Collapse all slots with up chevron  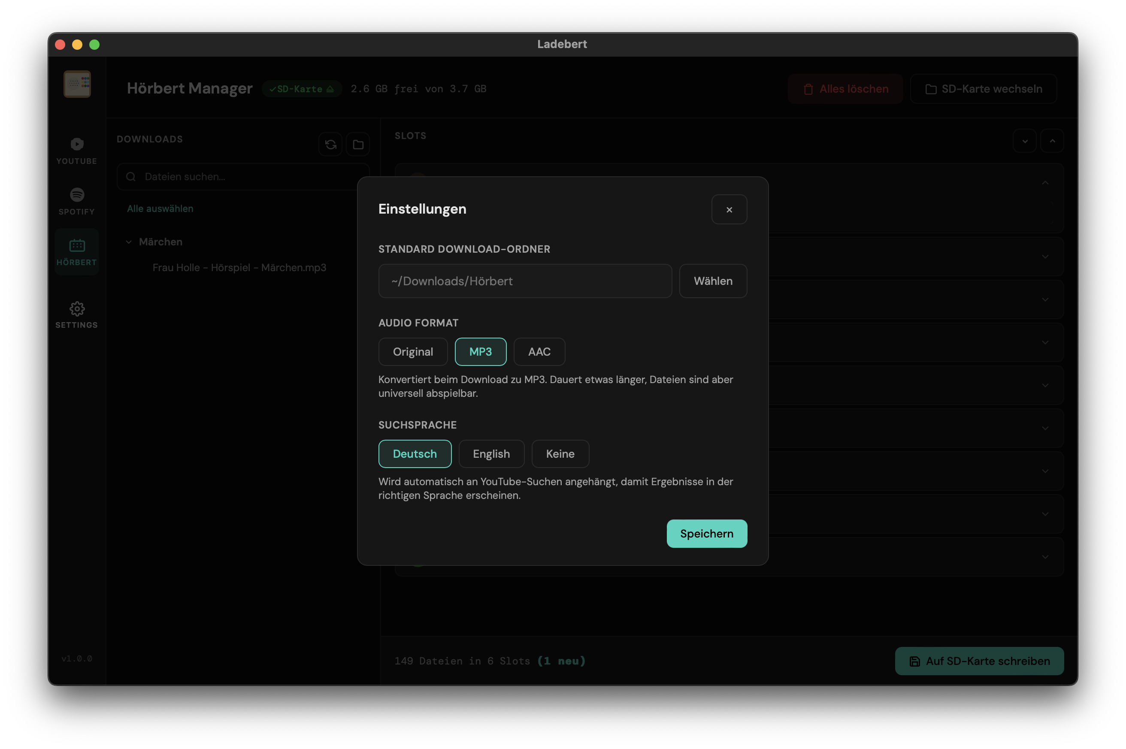click(x=1052, y=141)
